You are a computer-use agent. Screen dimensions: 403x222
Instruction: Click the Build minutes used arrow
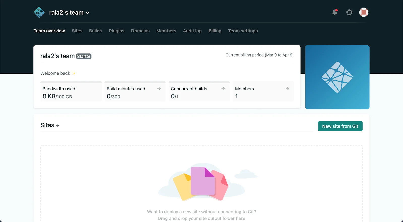coord(159,89)
